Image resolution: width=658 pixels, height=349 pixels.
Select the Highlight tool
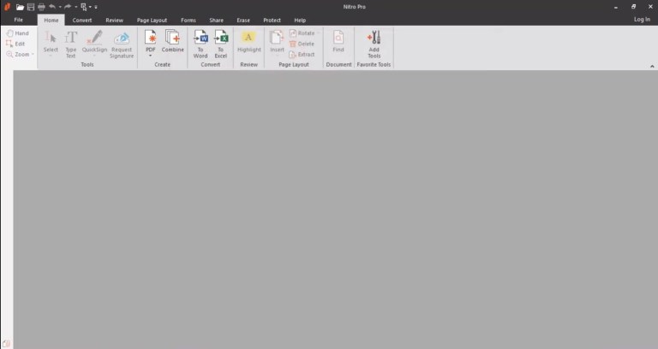tap(248, 41)
